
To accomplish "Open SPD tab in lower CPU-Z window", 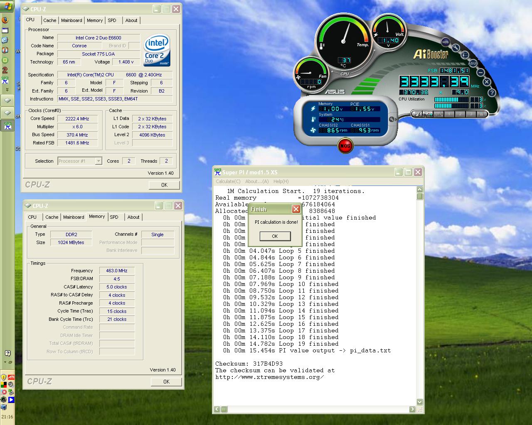I will (114, 217).
